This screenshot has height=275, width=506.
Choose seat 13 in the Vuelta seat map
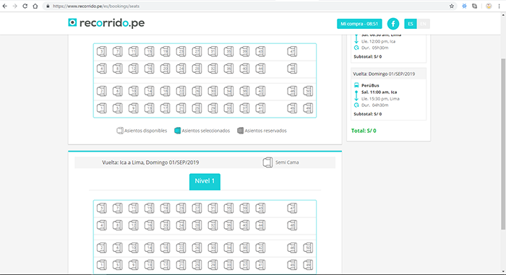149,265
